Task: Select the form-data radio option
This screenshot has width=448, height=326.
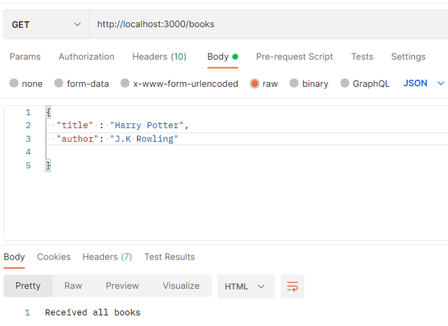Action: 59,83
